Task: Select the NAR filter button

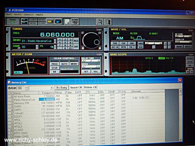Action: [x=140, y=47]
